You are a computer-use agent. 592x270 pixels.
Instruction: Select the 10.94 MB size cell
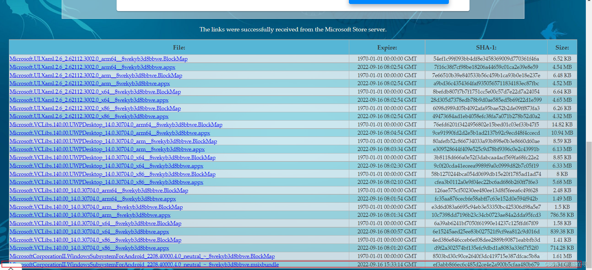click(x=562, y=133)
